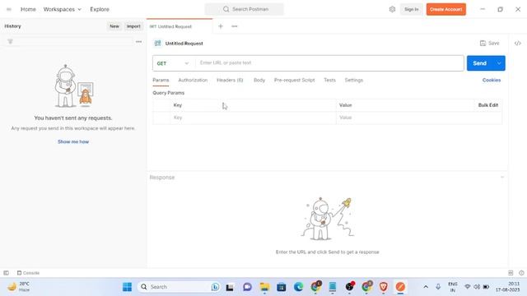Click the Import button
Image resolution: width=527 pixels, height=296 pixels.
coord(133,26)
